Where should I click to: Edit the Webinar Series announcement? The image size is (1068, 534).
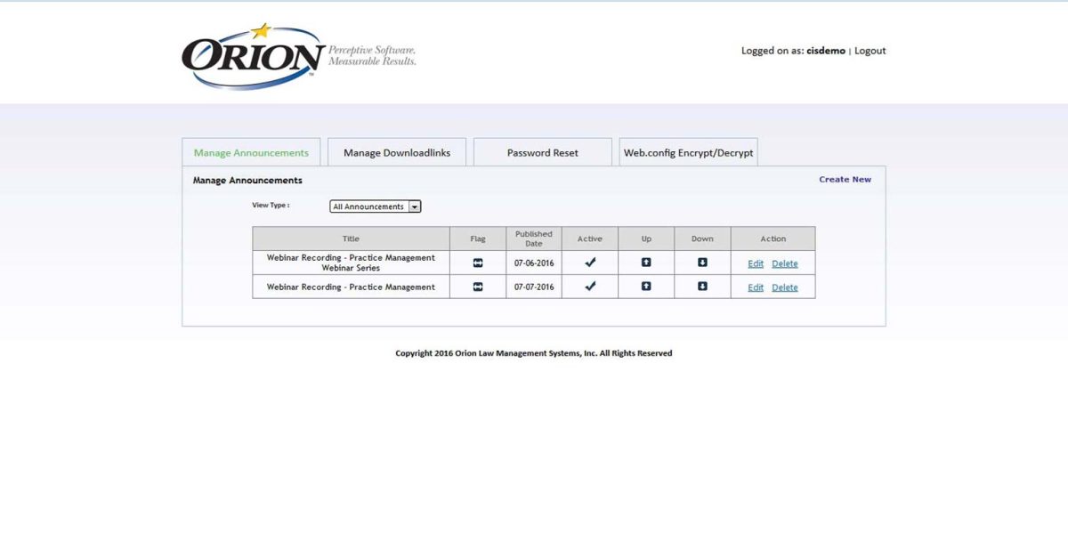pyautogui.click(x=755, y=263)
